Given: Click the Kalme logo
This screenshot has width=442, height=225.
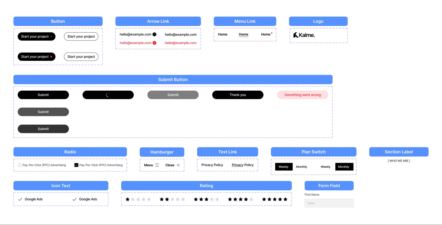Looking at the screenshot, I should [x=304, y=35].
